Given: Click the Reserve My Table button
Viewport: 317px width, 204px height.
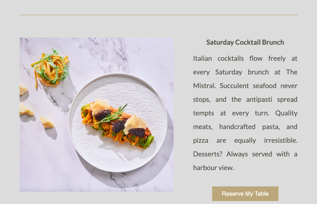Looking at the screenshot, I should 245,194.
